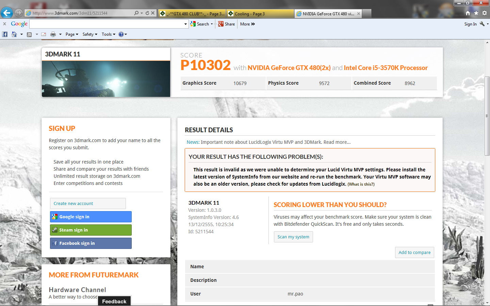Click the scrollbar up arrow
Screen dimensions: 490x306
[x=487, y=42]
